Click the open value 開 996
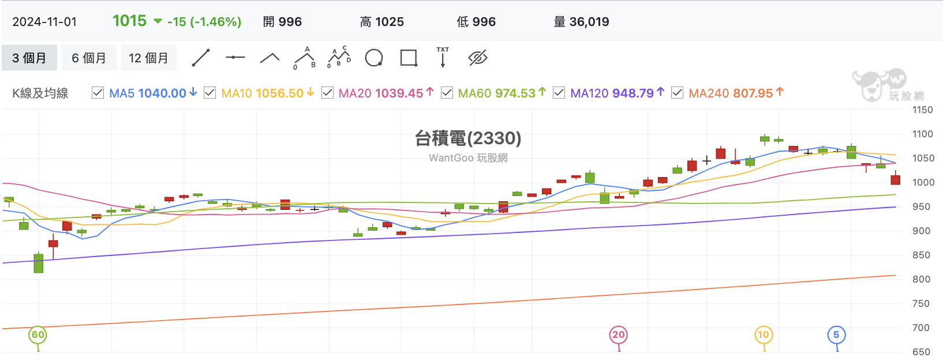The image size is (943, 361). [x=282, y=22]
